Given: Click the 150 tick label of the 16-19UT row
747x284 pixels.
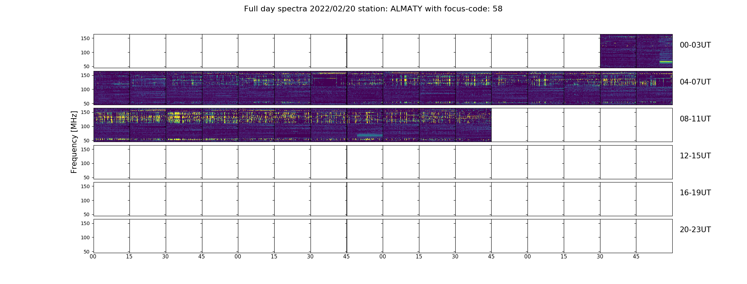Looking at the screenshot, I should (x=85, y=186).
